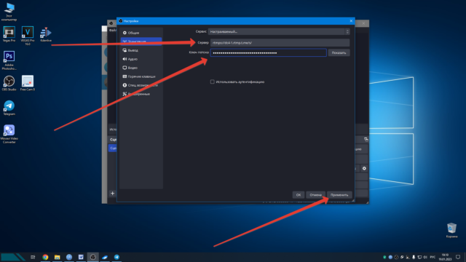
Task: Open the Hotkeys settings section
Action: [141, 76]
